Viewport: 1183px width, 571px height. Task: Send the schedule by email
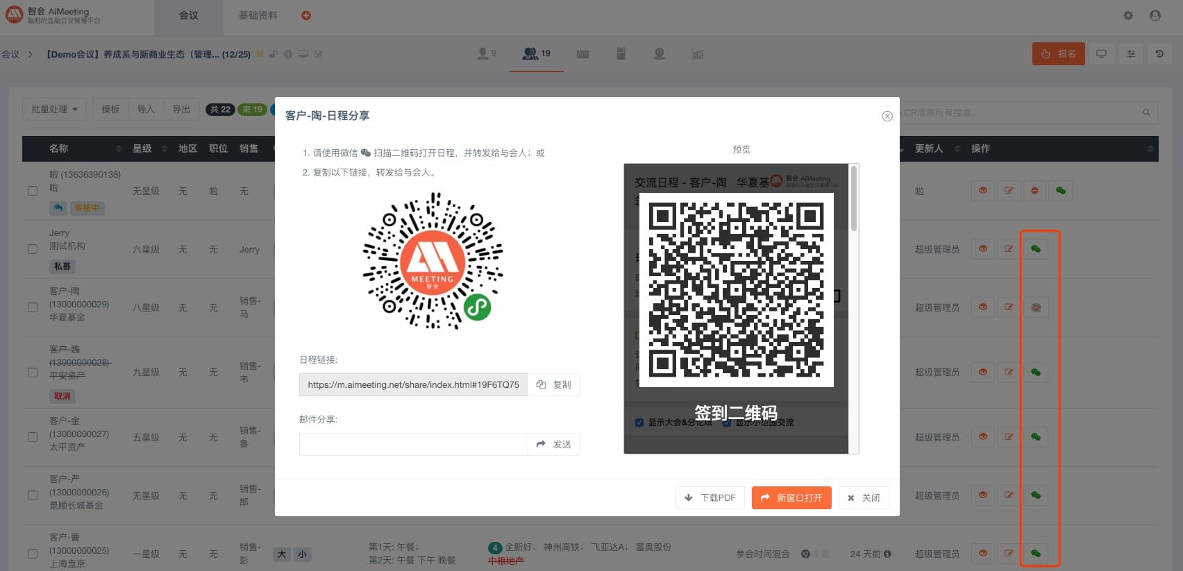(x=554, y=444)
